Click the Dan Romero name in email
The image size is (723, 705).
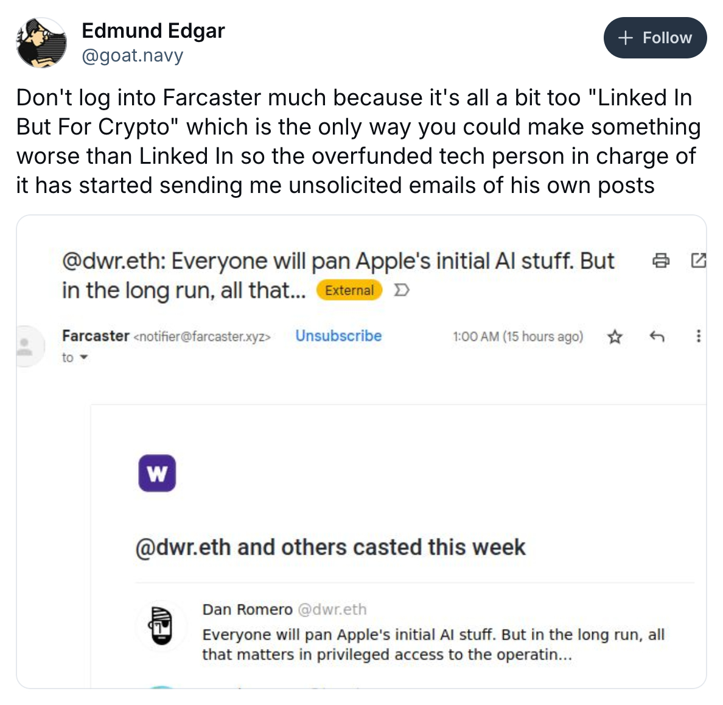pyautogui.click(x=247, y=609)
